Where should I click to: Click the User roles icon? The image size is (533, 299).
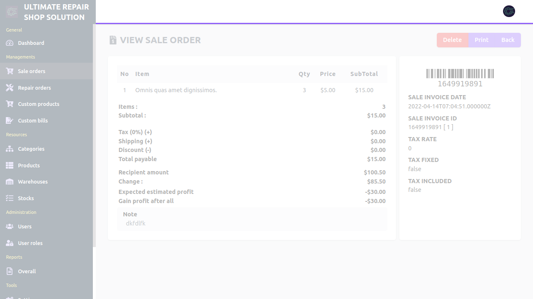pos(10,243)
